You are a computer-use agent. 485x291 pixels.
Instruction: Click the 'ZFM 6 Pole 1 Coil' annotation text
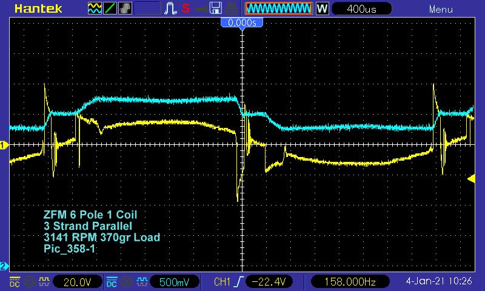90,215
